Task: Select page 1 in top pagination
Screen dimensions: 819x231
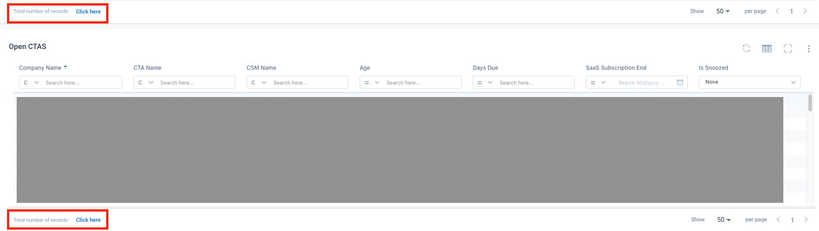Action: pos(791,11)
